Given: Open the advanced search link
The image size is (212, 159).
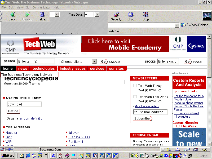Looking at the screenshot, I should [x=115, y=62].
